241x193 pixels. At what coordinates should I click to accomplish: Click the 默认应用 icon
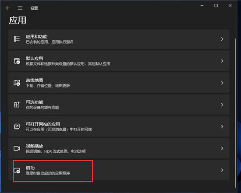pyautogui.click(x=17, y=61)
